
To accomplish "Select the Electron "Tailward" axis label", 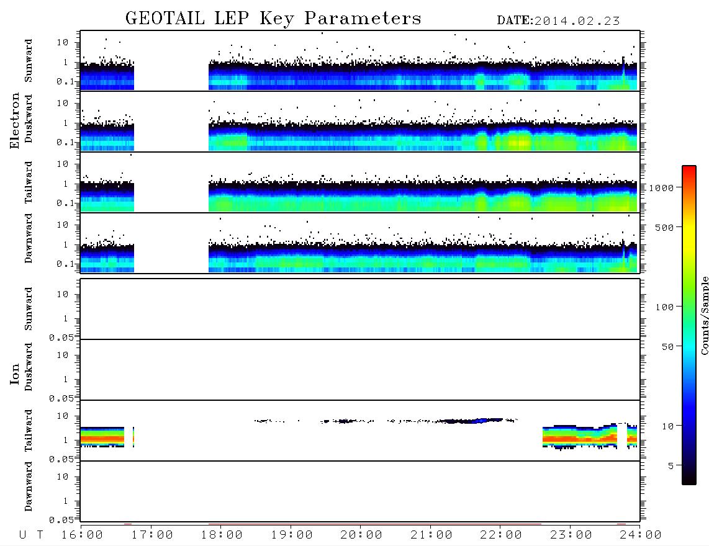I will (29, 182).
